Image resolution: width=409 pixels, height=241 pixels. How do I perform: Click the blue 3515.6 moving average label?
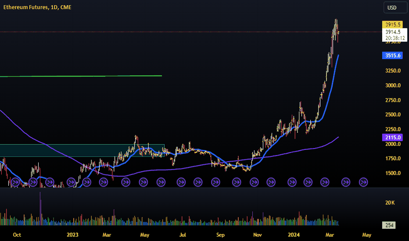(393, 56)
